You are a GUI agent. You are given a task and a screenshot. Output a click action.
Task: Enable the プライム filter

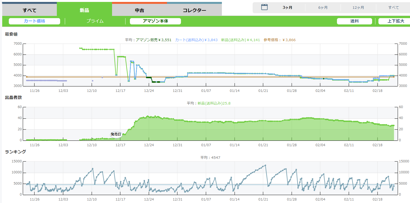click(x=95, y=21)
